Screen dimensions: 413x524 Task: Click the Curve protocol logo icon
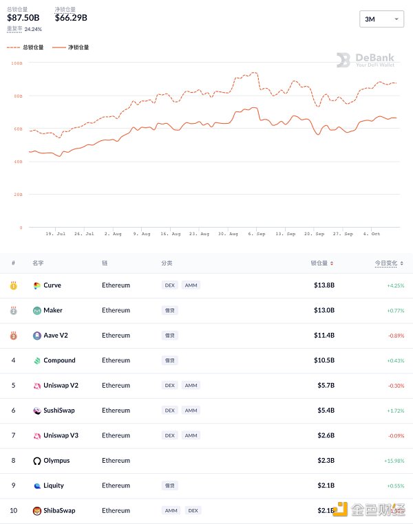36,285
